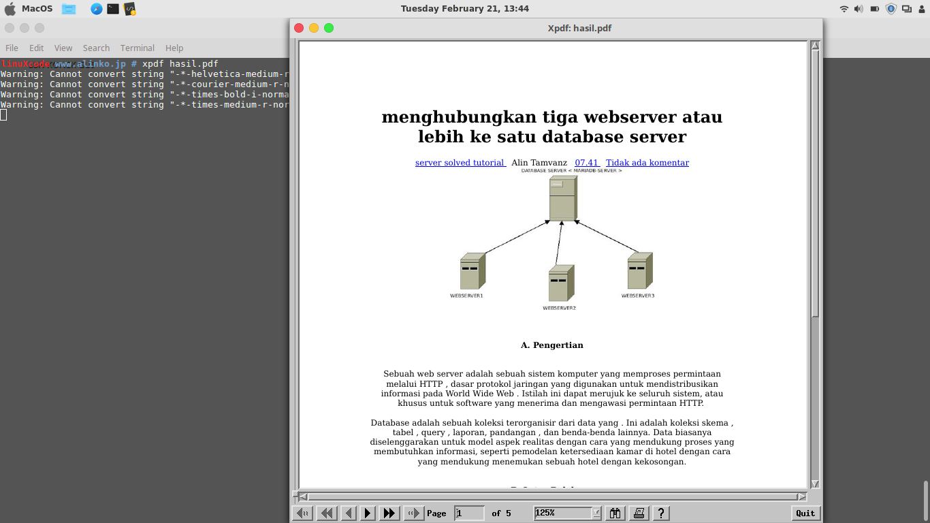Viewport: 930px width, 523px height.
Task: Click the MacOS label in the top panel
Action: coord(37,9)
